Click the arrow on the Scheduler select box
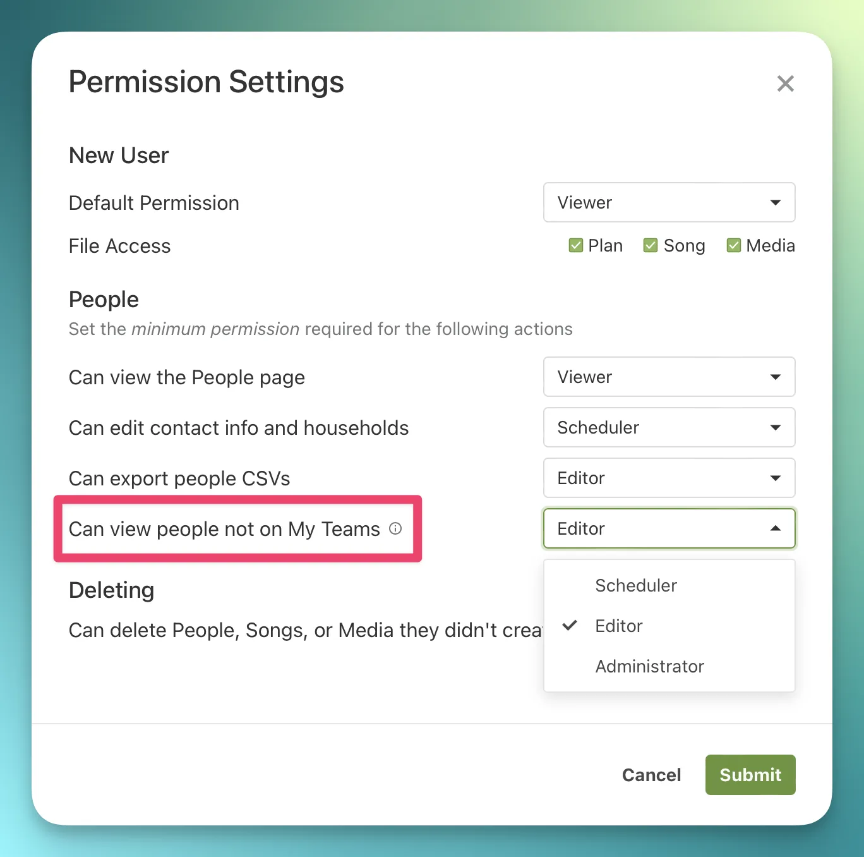 (x=776, y=428)
